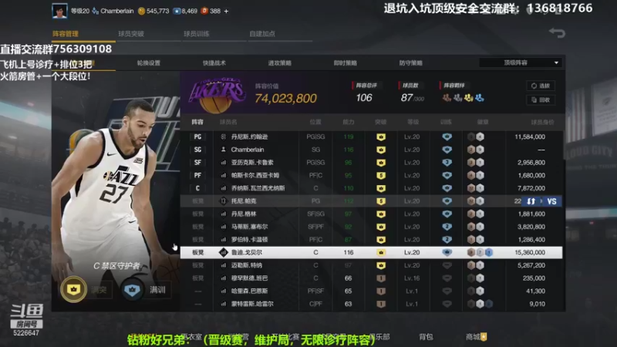617x347 pixels.
Task: Click the 球员身价 column header
Action: [542, 123]
